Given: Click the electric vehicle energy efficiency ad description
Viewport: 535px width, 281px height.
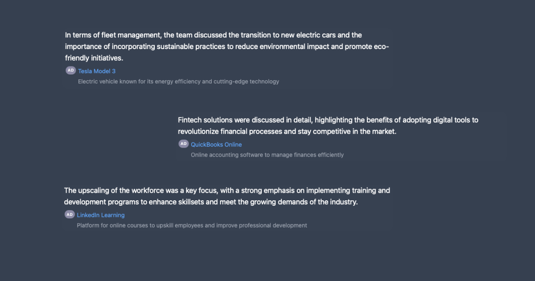Looking at the screenshot, I should (x=178, y=81).
